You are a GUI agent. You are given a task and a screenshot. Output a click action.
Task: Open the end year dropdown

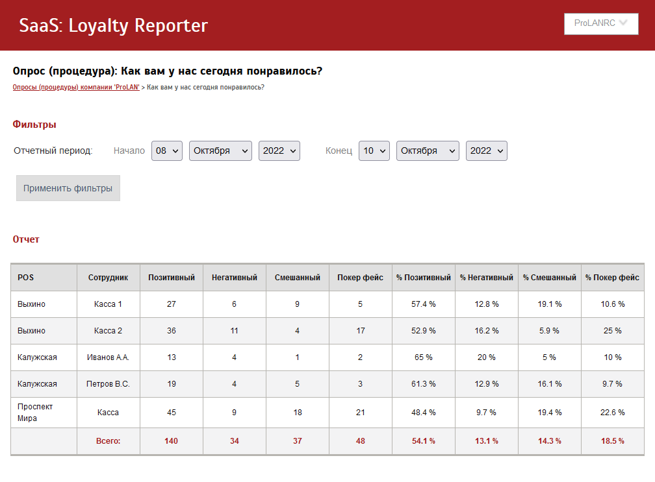pos(486,151)
